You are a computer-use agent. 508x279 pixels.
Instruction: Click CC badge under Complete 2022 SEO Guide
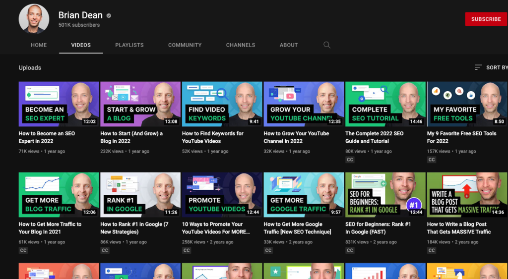pos(350,160)
